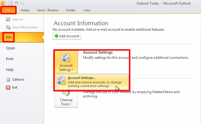Viewport: 201px width, 124px height.
Task: Open Help in the backstage menu
Action: pyautogui.click(x=10, y=70)
